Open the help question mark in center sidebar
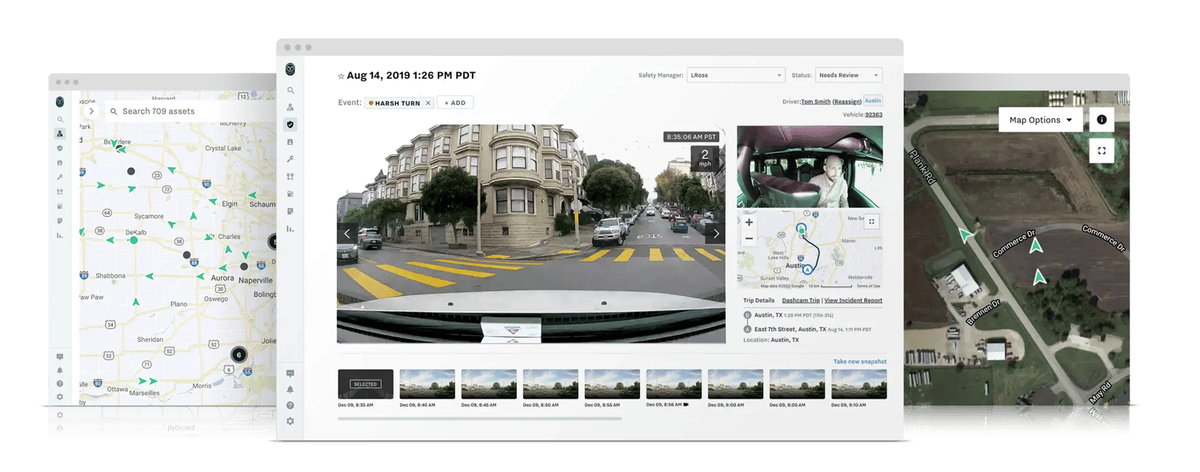This screenshot has height=472, width=1200. click(290, 406)
